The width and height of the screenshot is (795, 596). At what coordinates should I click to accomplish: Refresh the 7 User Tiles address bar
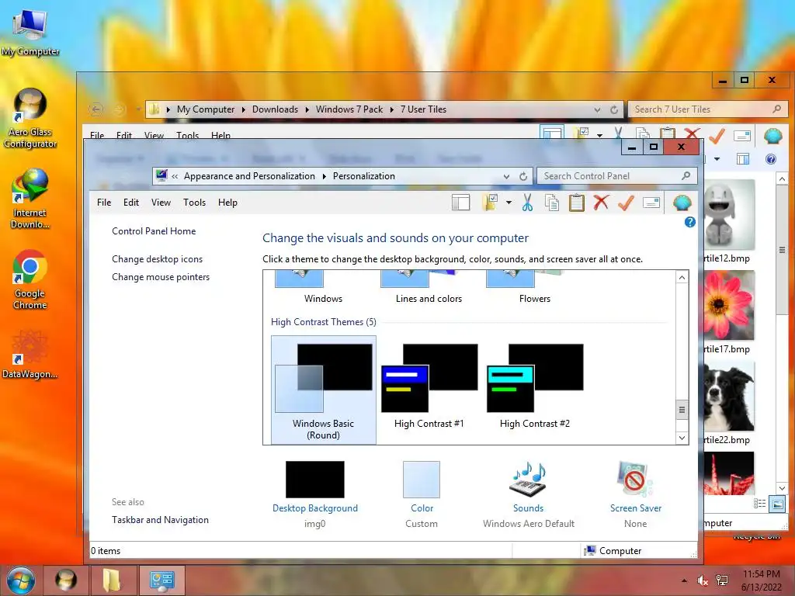tap(614, 109)
